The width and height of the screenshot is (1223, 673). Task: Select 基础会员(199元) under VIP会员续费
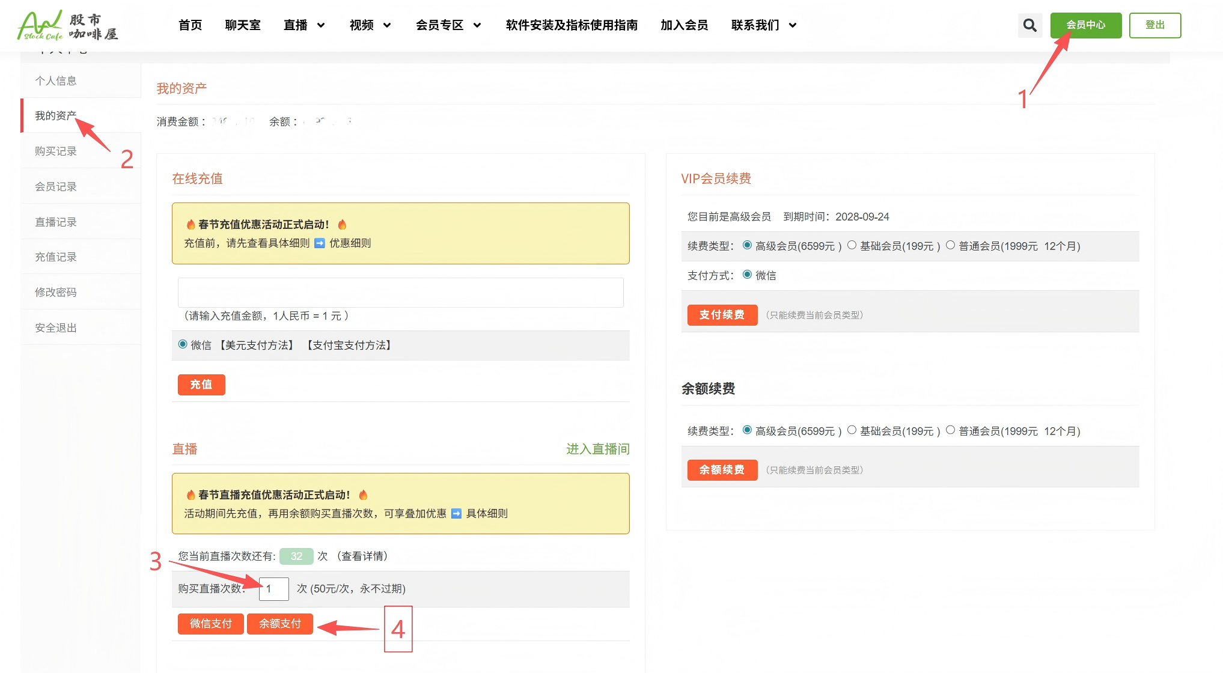(x=852, y=245)
